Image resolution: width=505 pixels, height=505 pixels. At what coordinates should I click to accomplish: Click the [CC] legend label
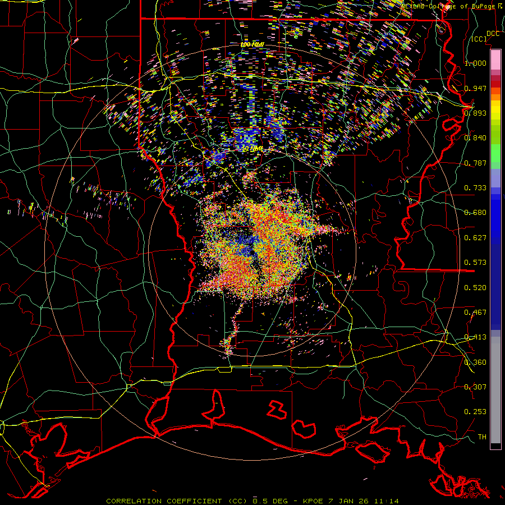479,39
